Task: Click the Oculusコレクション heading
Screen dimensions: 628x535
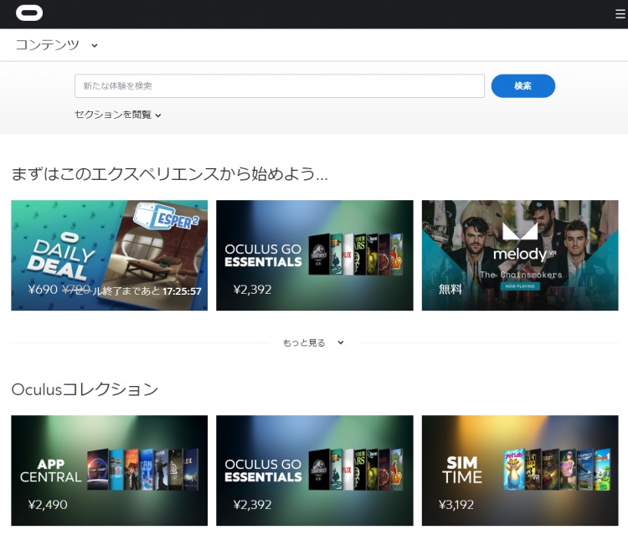Action: click(x=85, y=389)
